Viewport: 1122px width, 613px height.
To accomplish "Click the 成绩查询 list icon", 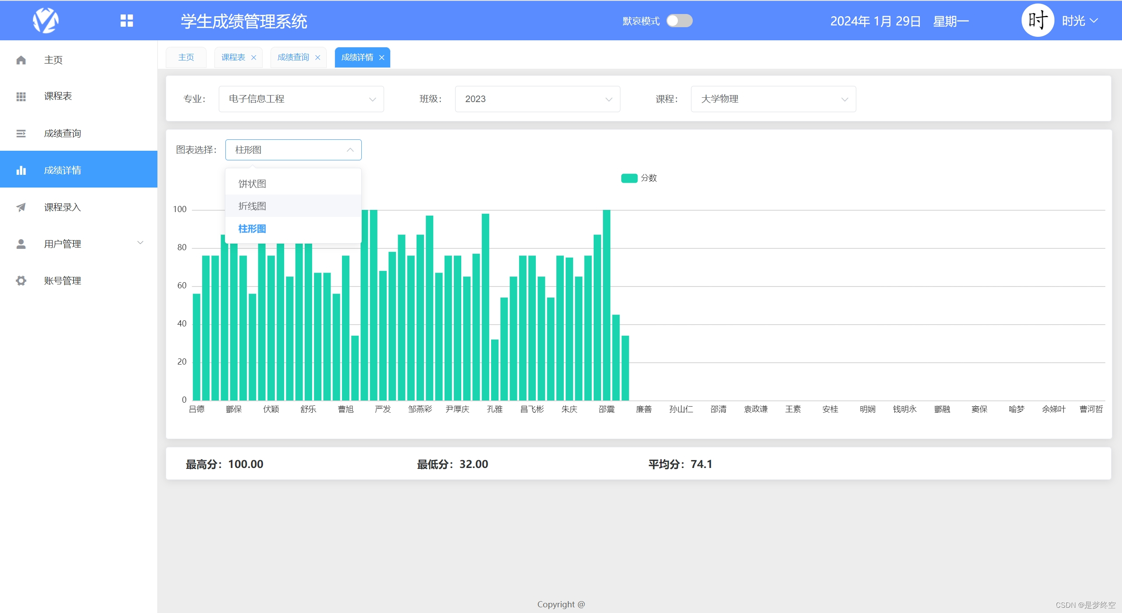I will (x=21, y=133).
